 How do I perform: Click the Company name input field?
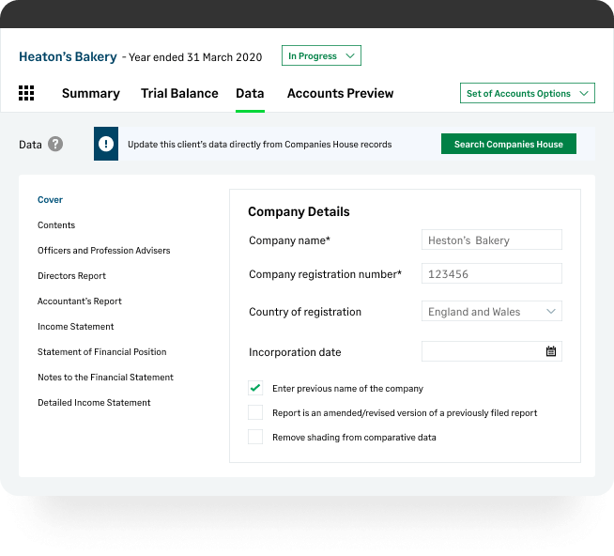tap(491, 240)
